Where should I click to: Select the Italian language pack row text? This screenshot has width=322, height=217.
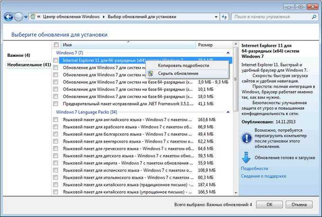(128, 177)
